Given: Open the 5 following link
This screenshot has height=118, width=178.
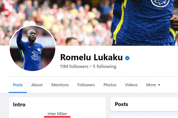Looking at the screenshot, I should pyautogui.click(x=105, y=66).
